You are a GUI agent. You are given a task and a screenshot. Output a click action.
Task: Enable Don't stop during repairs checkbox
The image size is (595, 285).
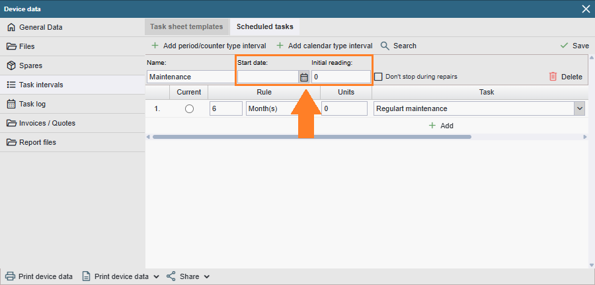click(378, 77)
